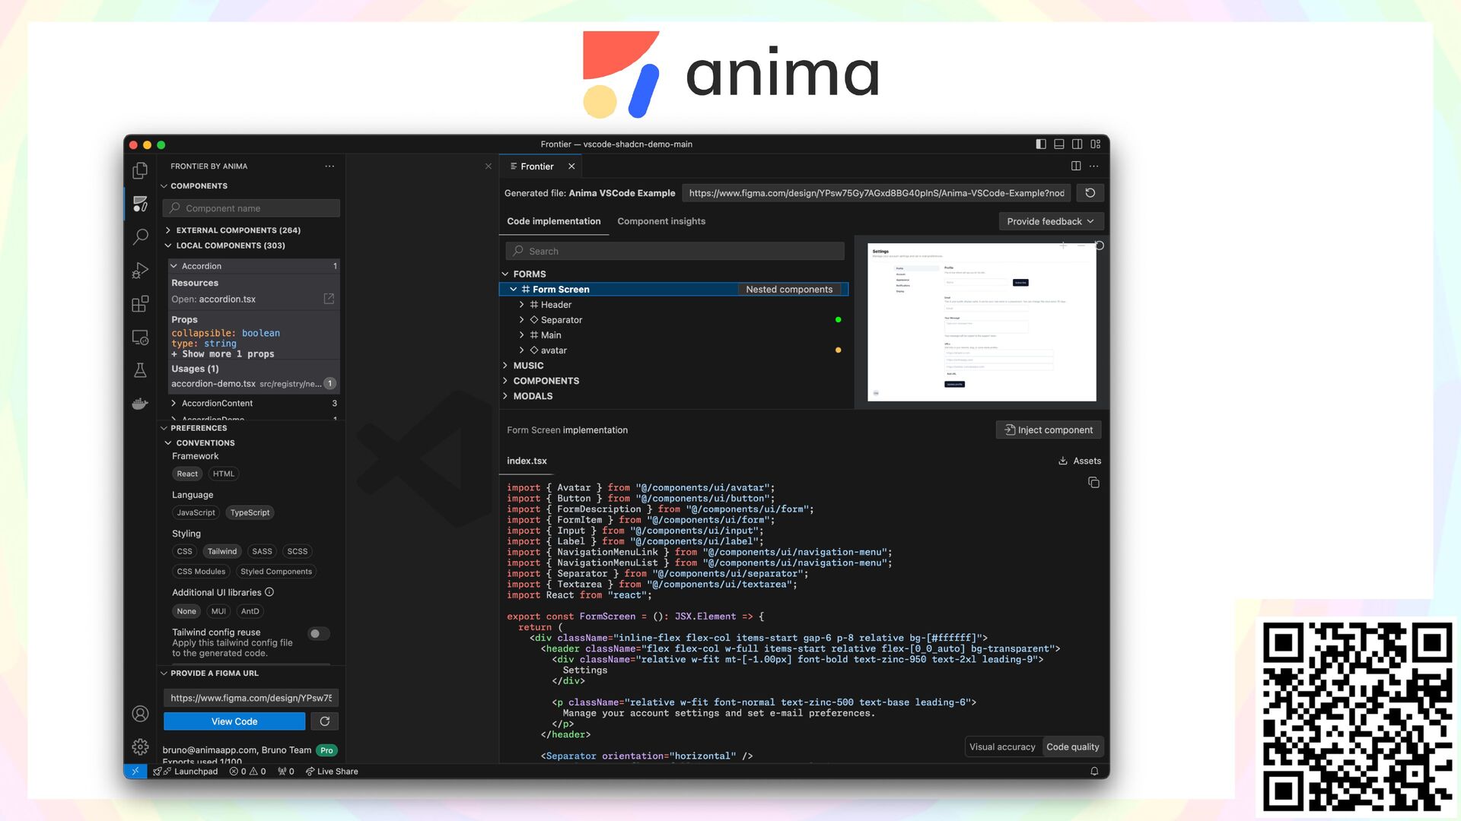Select the Main node in tree
Viewport: 1461px width, 821px height.
click(551, 335)
